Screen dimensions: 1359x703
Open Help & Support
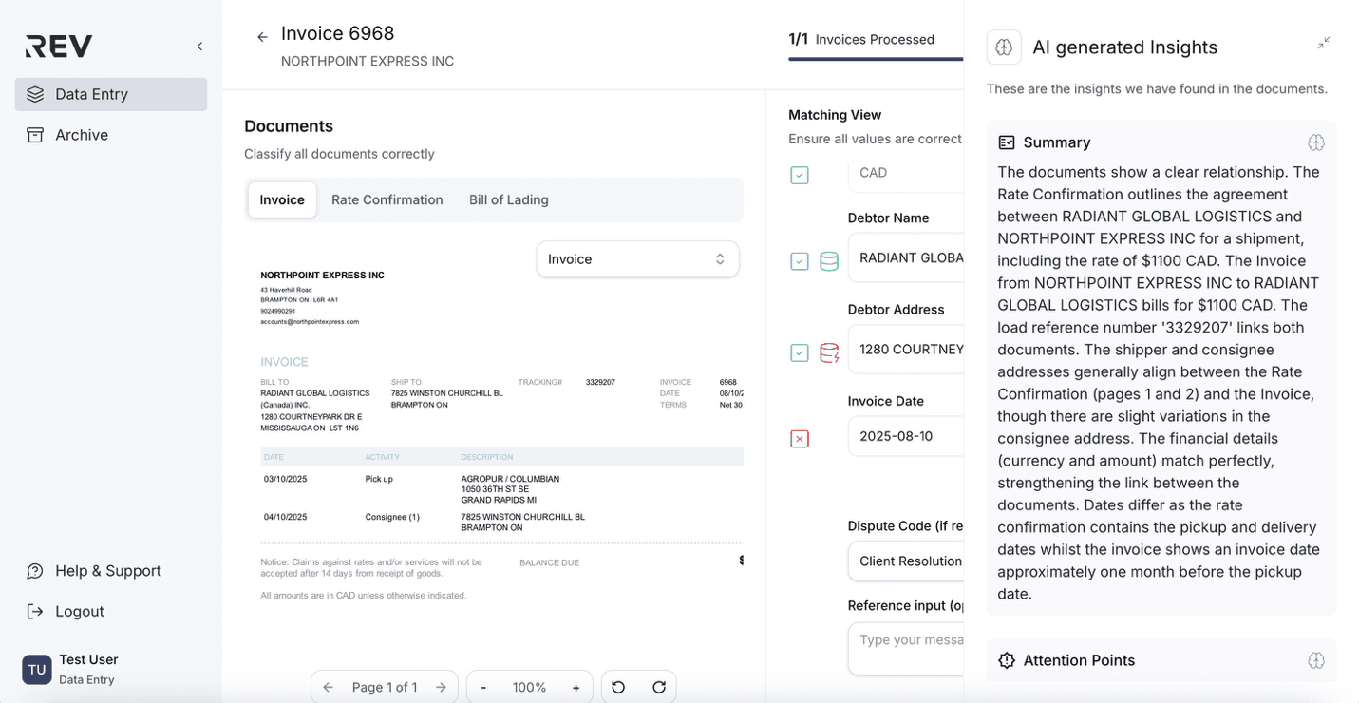[x=107, y=570]
